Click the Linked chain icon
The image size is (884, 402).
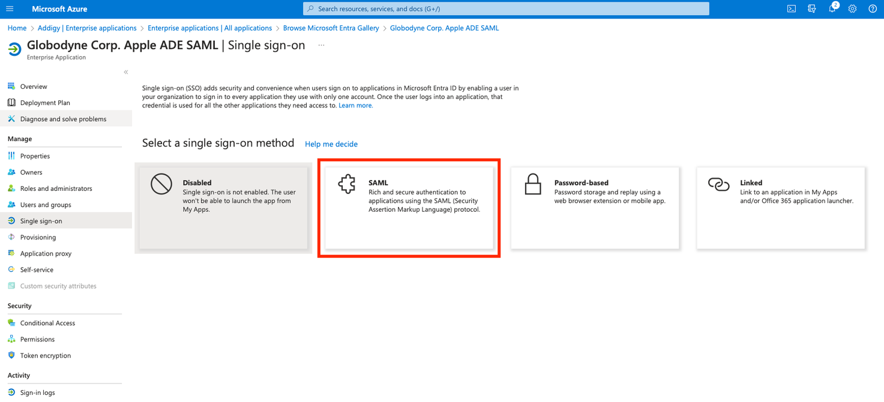click(718, 184)
